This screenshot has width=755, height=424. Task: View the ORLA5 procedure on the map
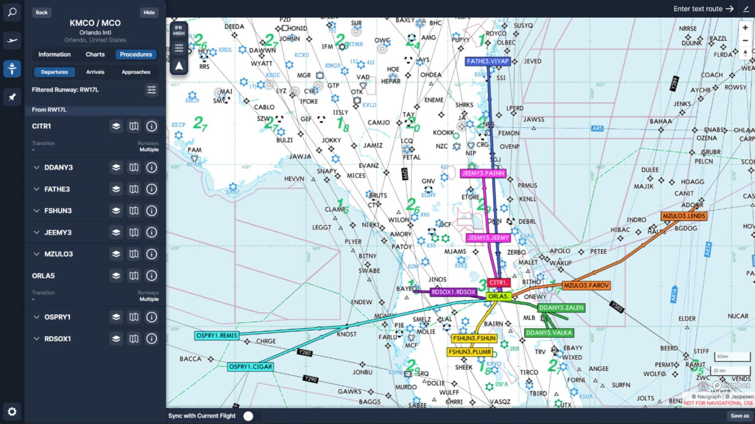pyautogui.click(x=134, y=276)
